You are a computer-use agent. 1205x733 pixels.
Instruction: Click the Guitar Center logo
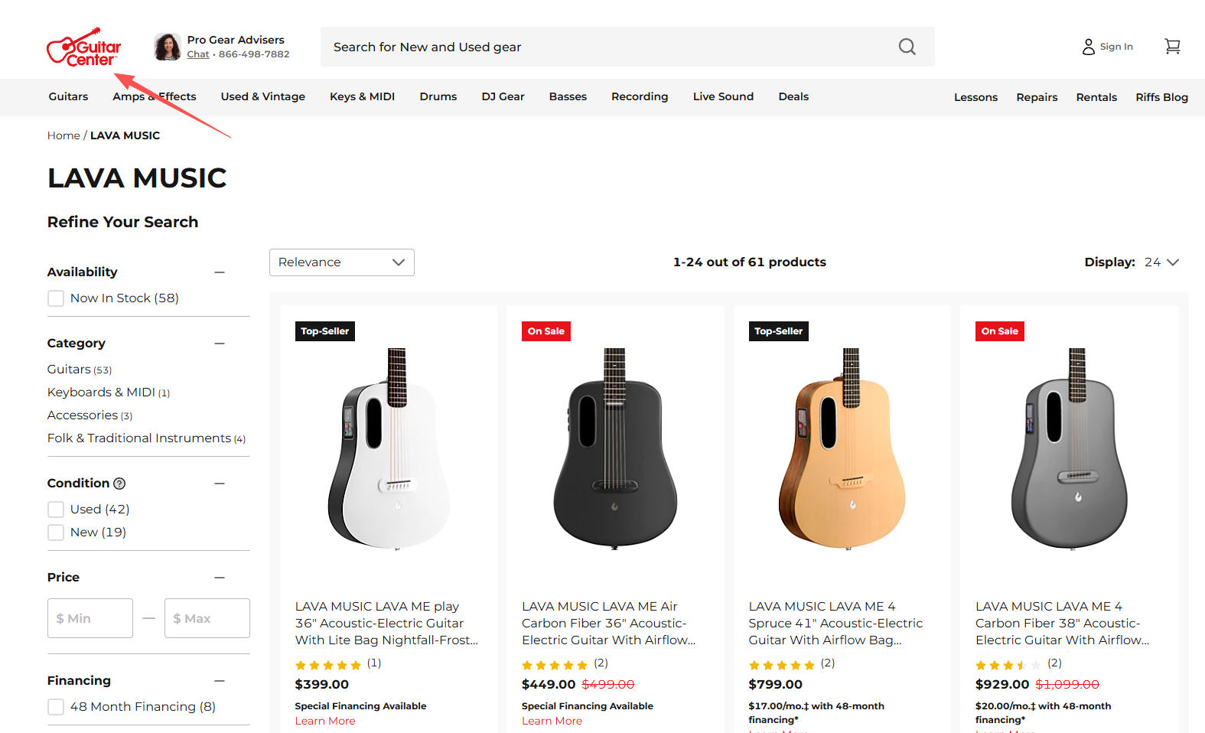point(83,47)
